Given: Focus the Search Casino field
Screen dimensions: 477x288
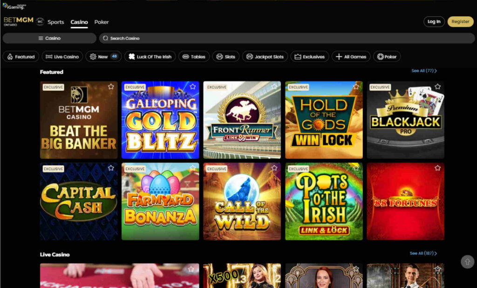Looking at the screenshot, I should click(287, 38).
